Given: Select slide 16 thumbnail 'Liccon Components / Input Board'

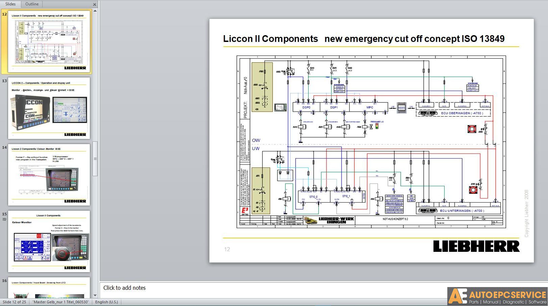Looking at the screenshot, I should click(x=49, y=289).
